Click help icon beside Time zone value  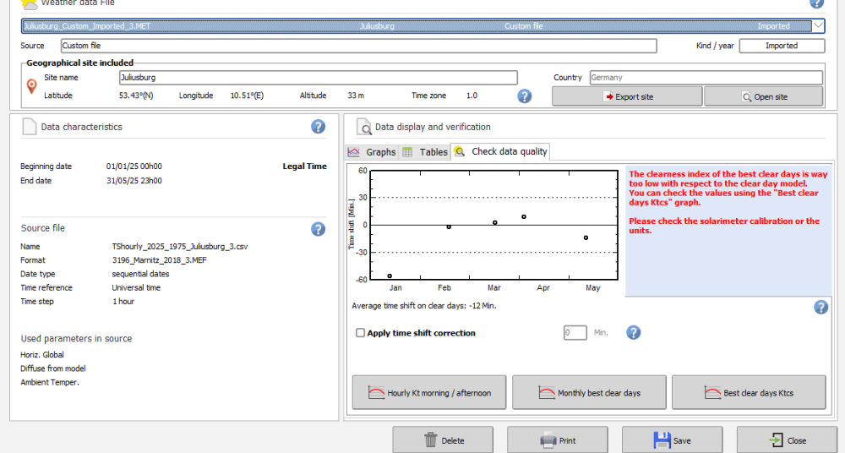coord(525,96)
